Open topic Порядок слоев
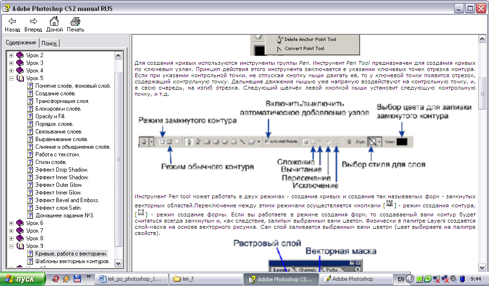This screenshot has width=489, height=286. 54,124
